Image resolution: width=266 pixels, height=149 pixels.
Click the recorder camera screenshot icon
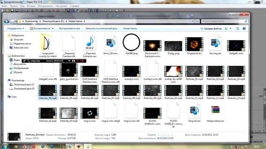73,61
